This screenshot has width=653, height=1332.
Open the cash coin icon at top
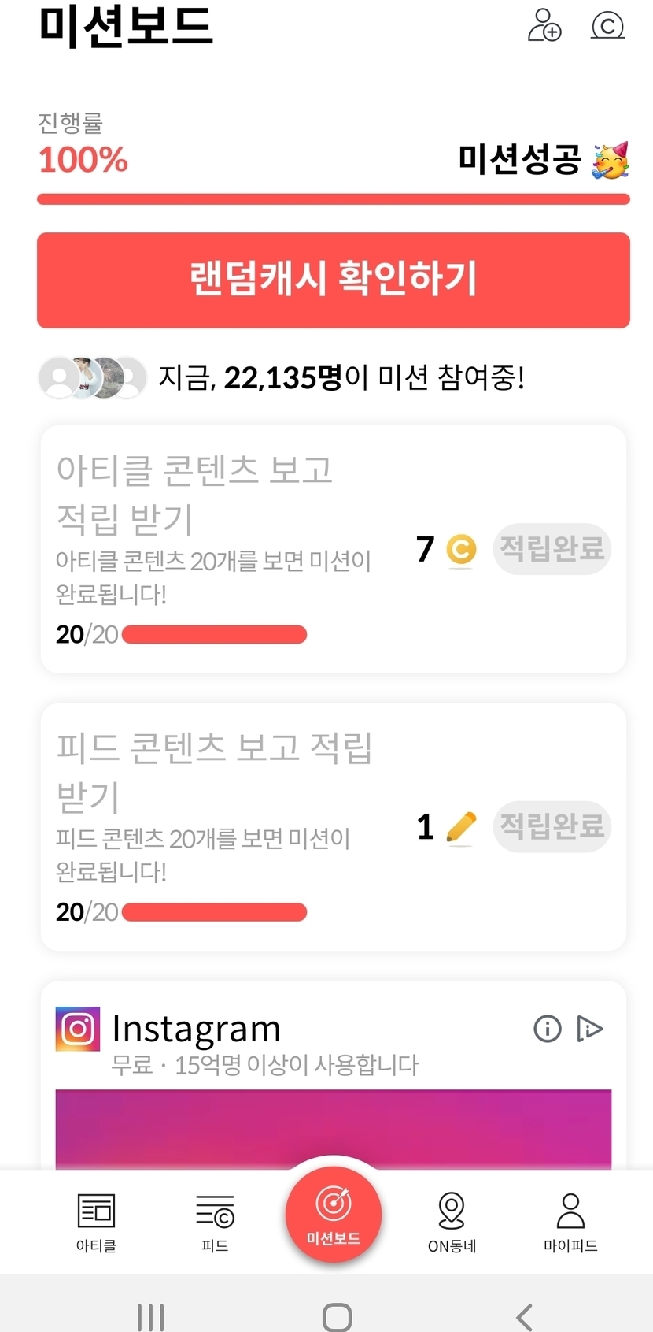coord(607,25)
